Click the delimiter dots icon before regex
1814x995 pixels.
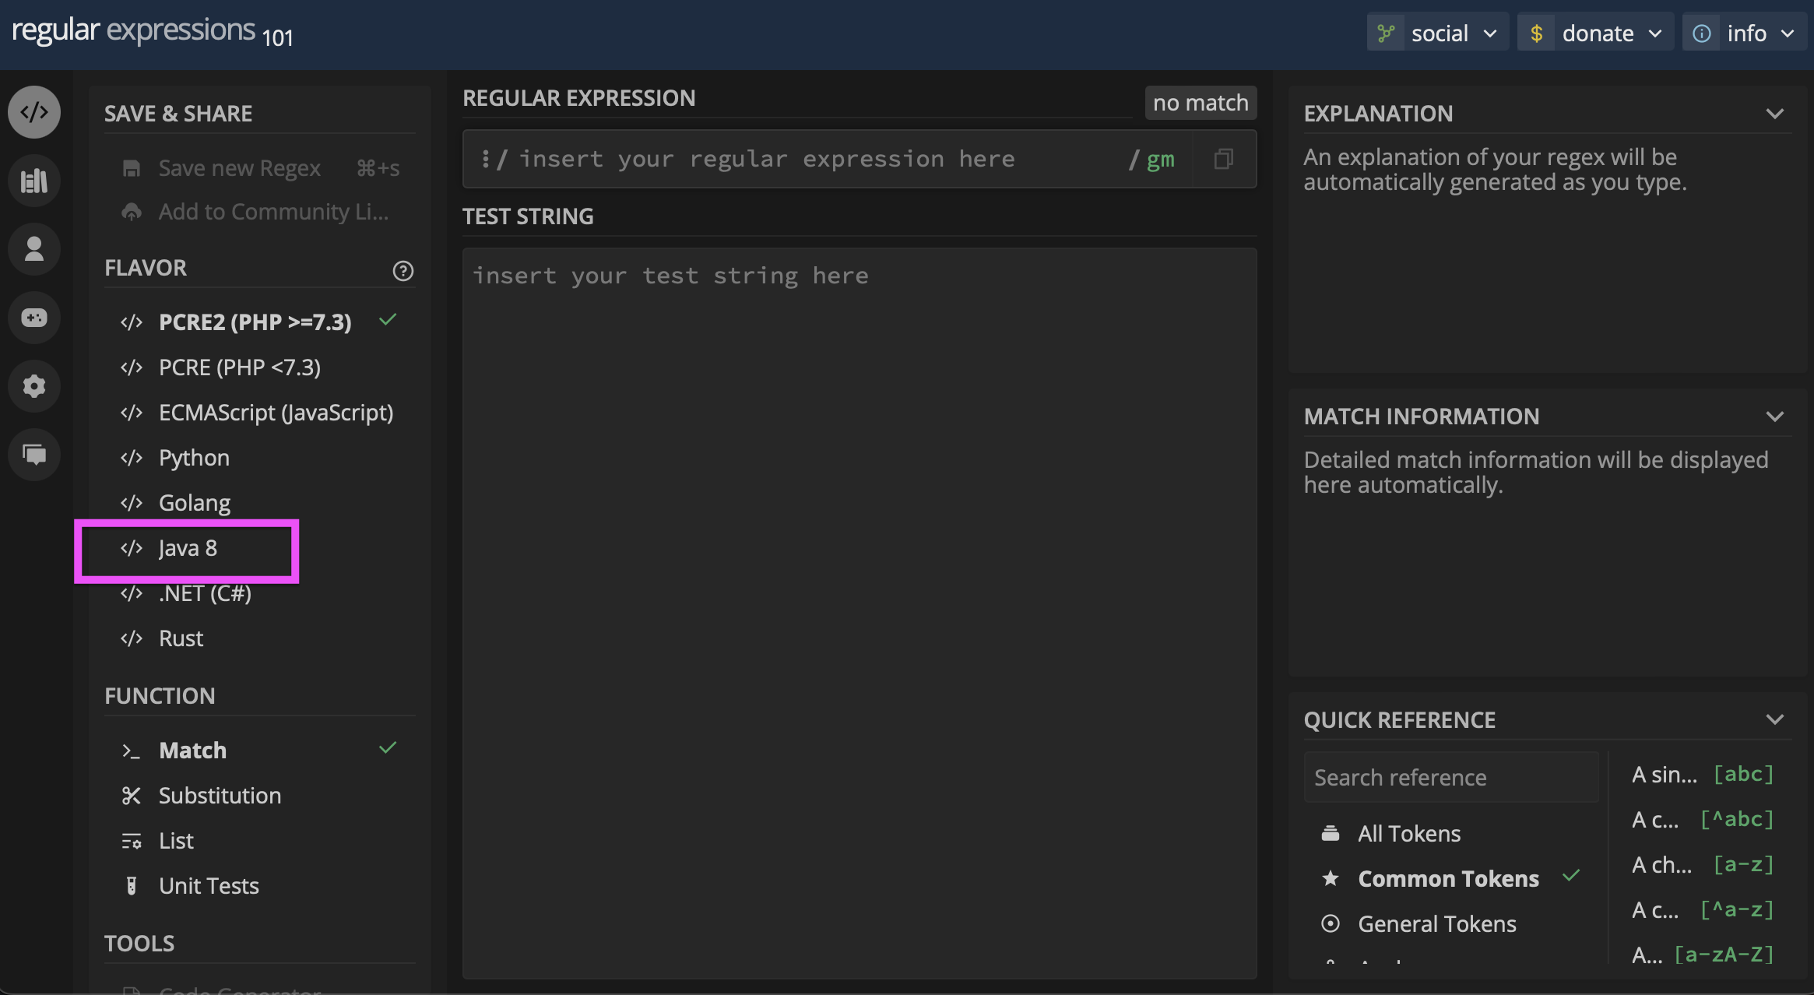pyautogui.click(x=485, y=160)
